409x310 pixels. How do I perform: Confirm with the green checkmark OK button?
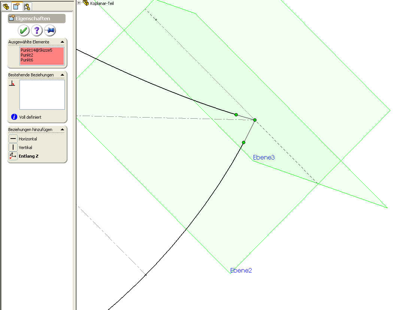[24, 30]
